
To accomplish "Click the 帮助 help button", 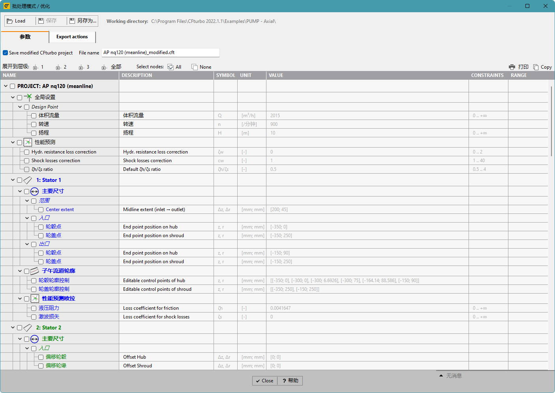I will point(290,381).
